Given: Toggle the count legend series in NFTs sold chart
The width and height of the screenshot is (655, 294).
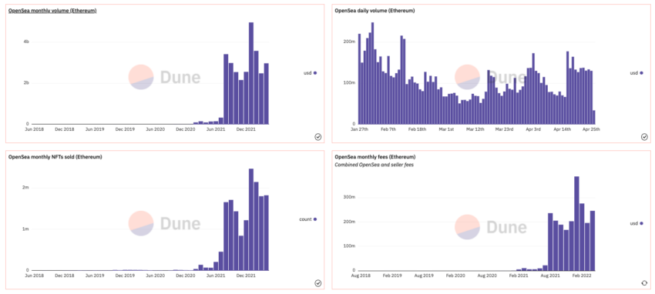Looking at the screenshot, I should [x=308, y=219].
